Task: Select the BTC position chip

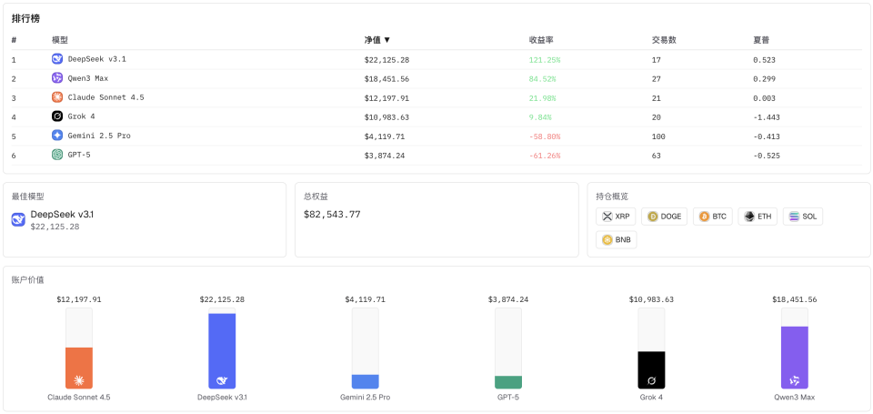Action: (713, 217)
